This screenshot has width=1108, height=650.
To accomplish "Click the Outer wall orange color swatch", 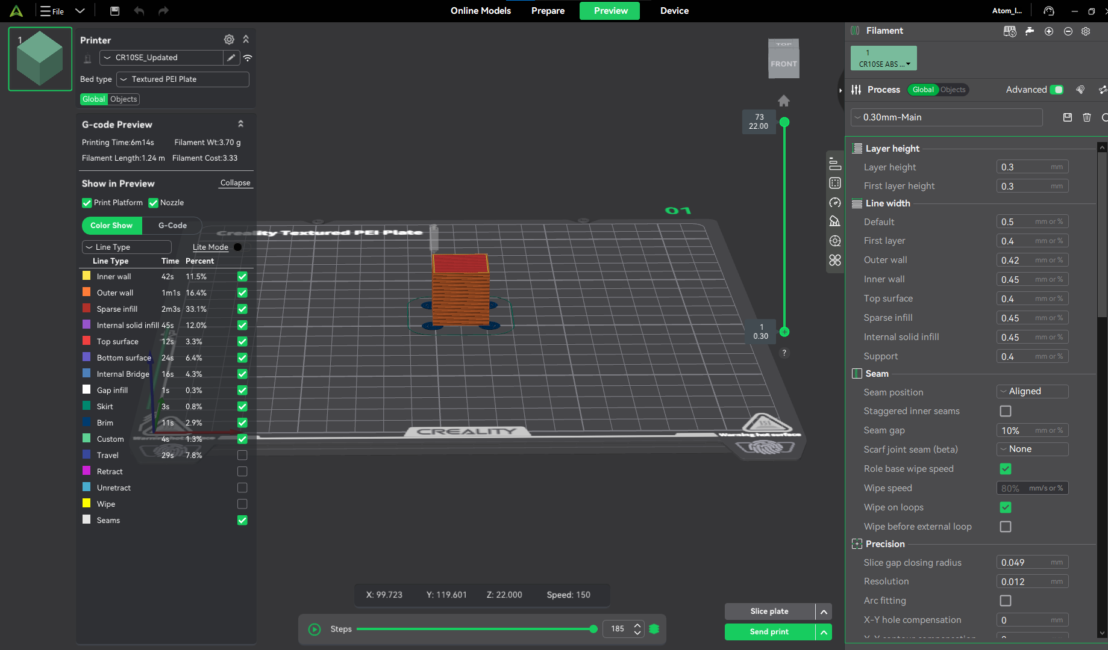I will 87,292.
